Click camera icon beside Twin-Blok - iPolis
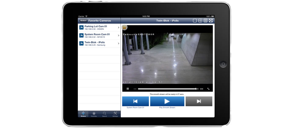 click(x=81, y=44)
